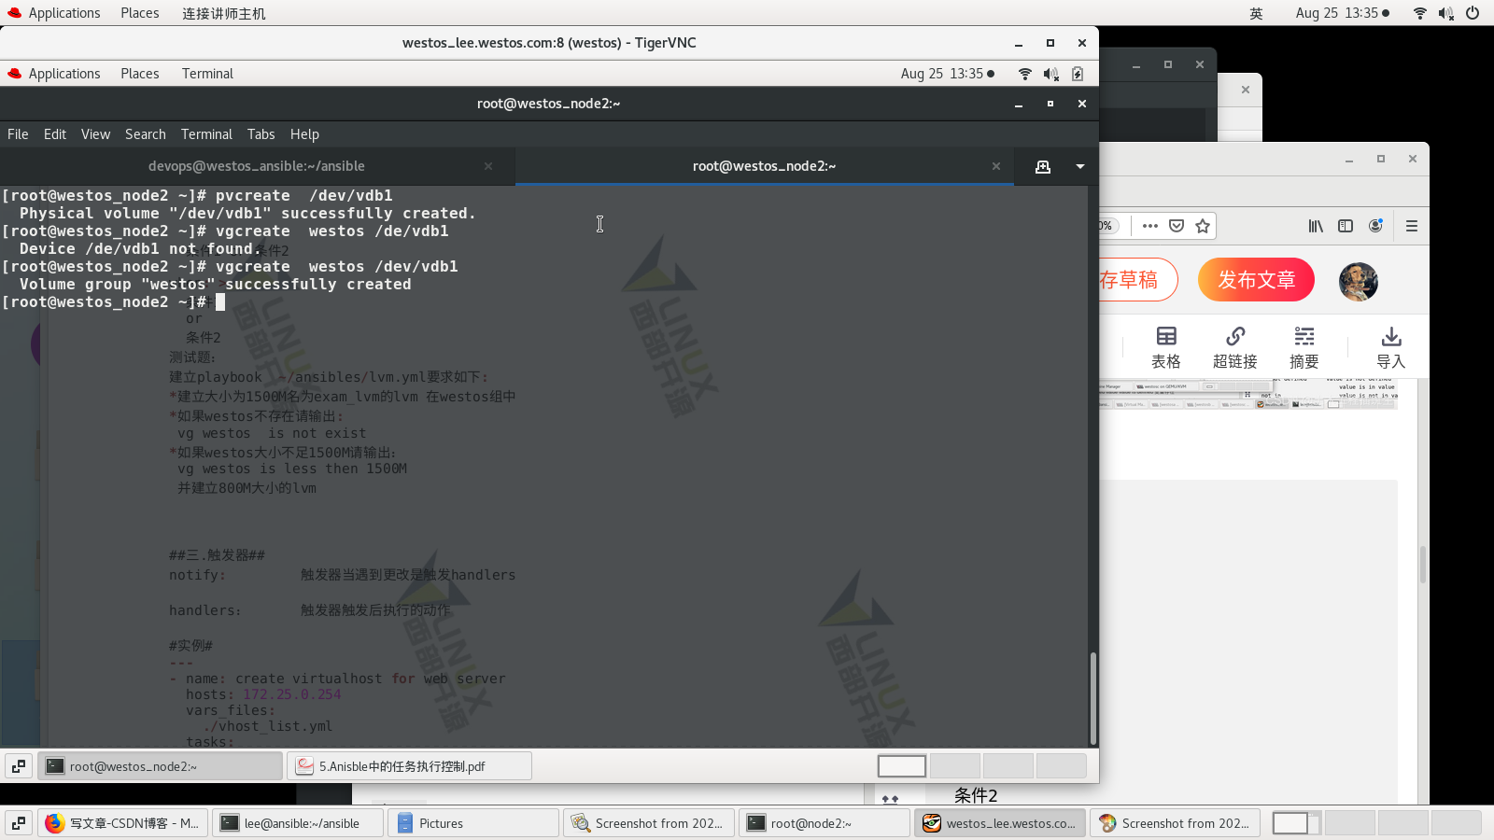Click the 摘要 summary icon
This screenshot has height=840, width=1494.
tap(1304, 347)
